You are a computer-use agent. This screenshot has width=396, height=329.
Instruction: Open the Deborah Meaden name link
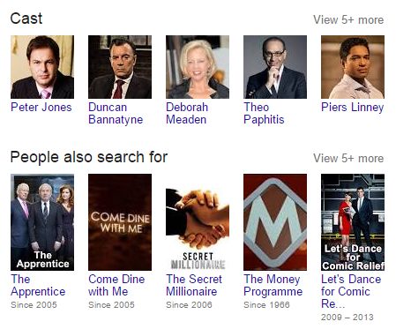[x=187, y=114]
